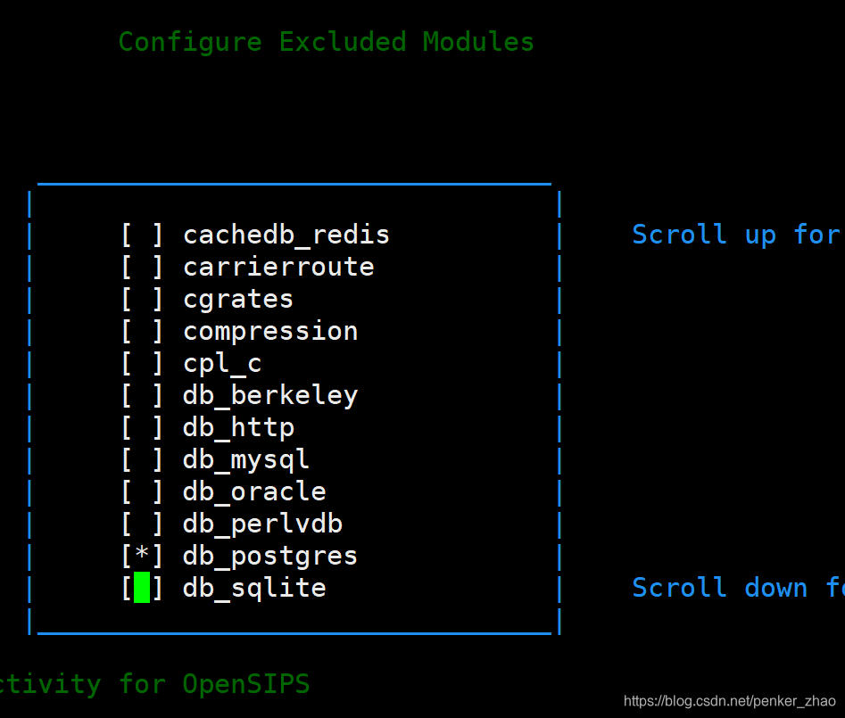
Task: Select the 'Configure Excluded Modules' title
Action: (325, 41)
